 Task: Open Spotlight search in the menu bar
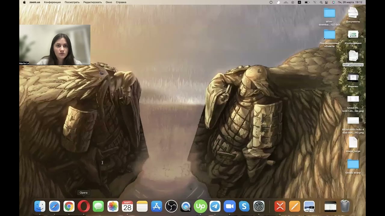click(321, 2)
